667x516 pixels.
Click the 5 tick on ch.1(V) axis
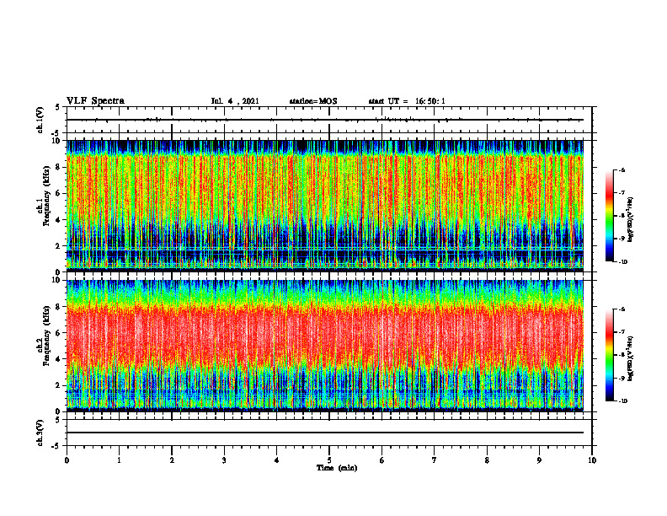point(57,108)
